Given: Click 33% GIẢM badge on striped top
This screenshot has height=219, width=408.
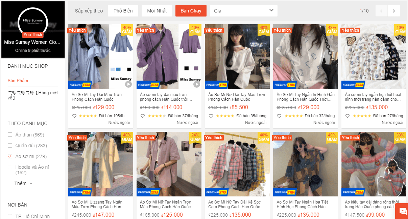Looking at the screenshot, I should tap(400, 137).
